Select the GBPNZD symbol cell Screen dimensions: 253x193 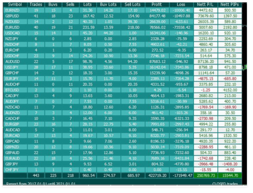(15, 147)
